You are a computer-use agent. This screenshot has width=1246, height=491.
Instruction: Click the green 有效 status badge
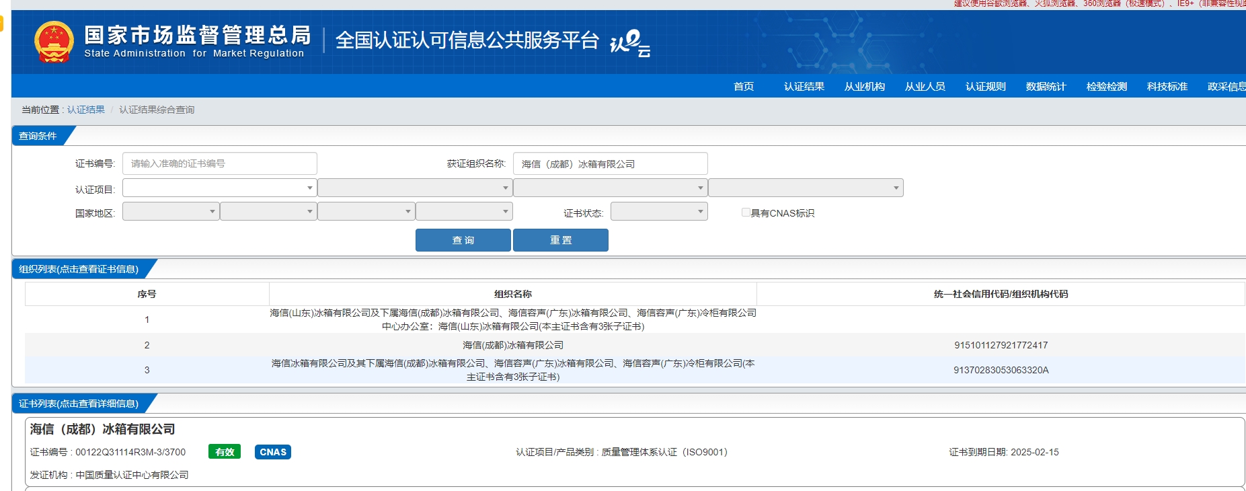[x=225, y=452]
